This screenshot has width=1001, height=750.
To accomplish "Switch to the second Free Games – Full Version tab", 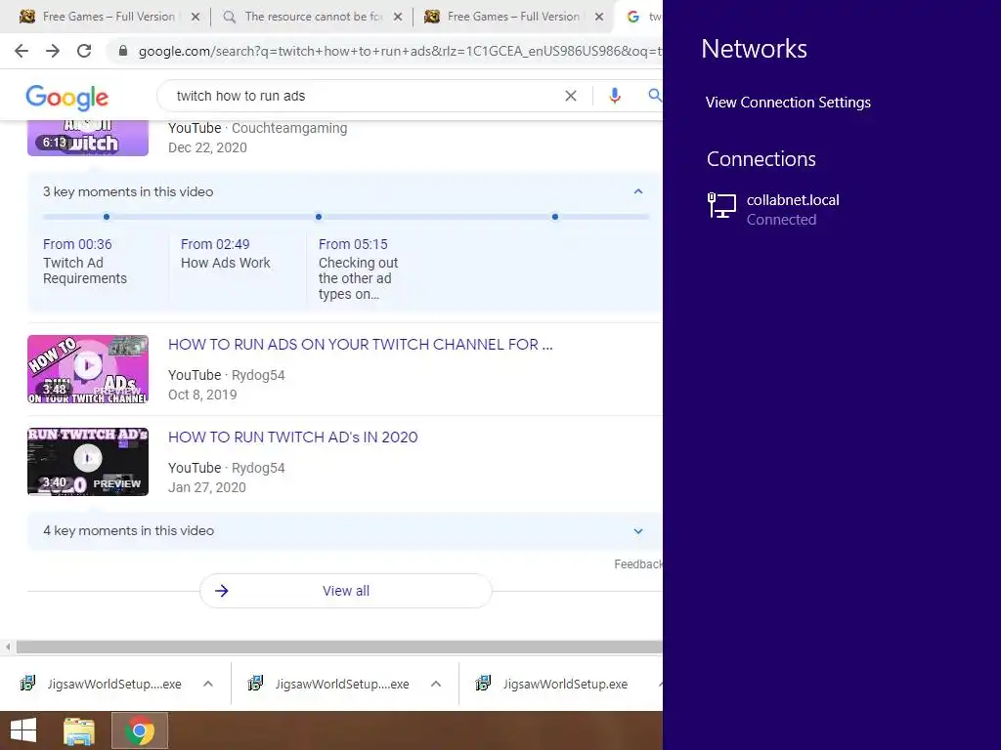I will tap(513, 17).
